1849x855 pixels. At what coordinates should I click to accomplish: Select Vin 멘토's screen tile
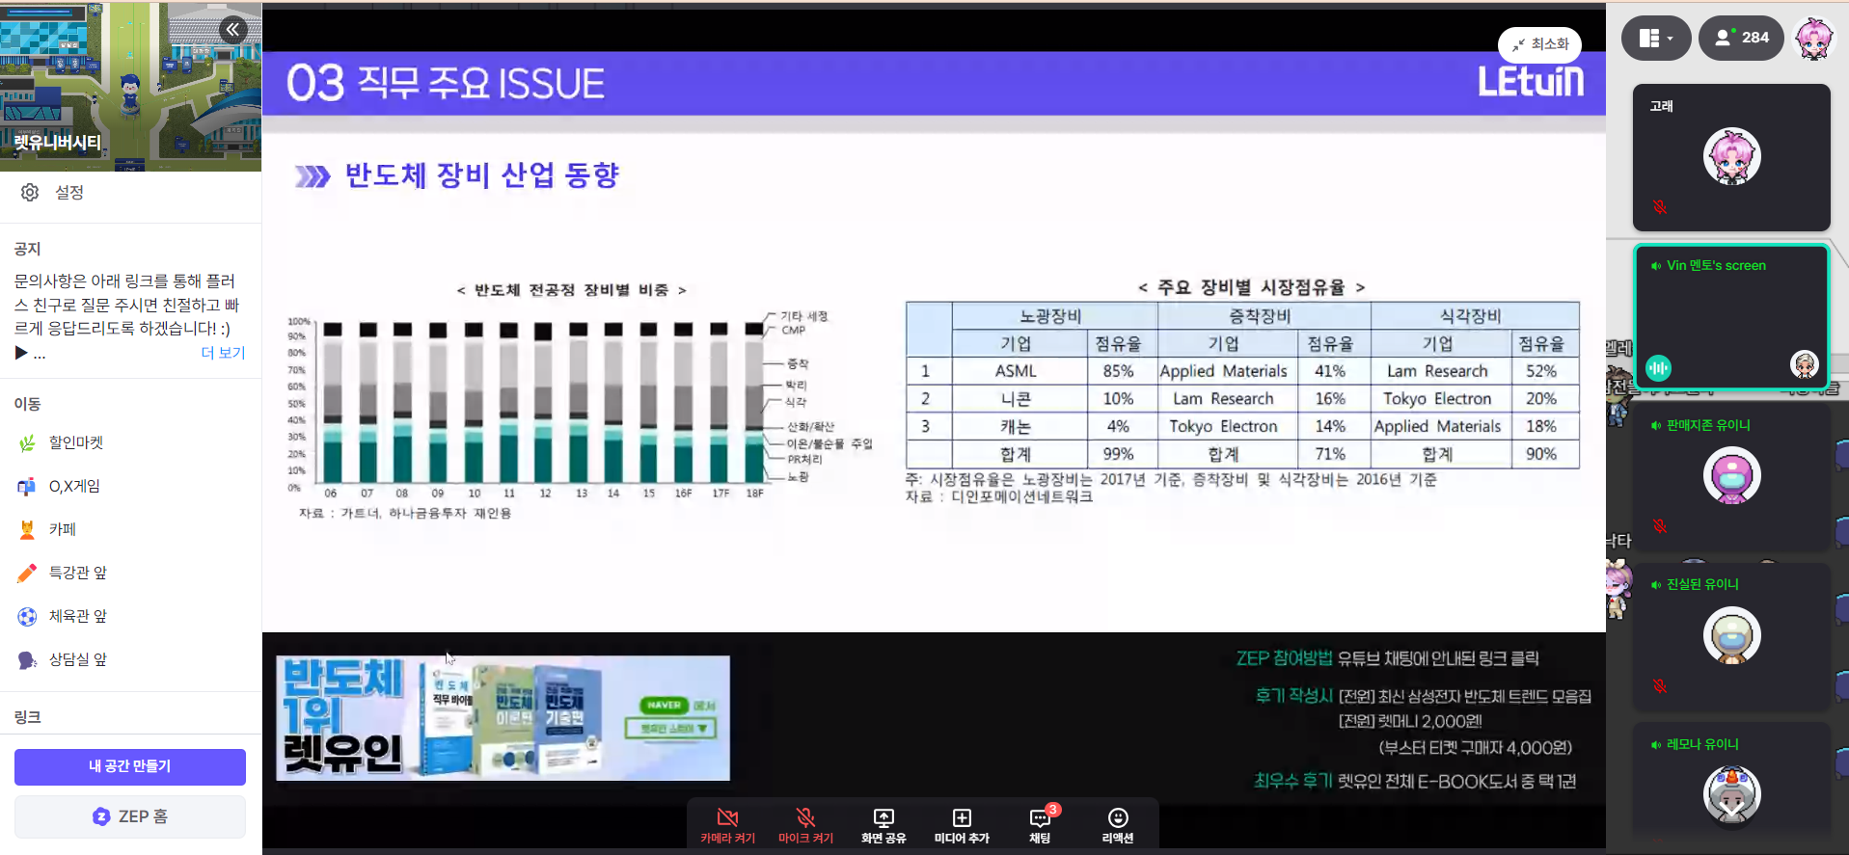point(1731,318)
